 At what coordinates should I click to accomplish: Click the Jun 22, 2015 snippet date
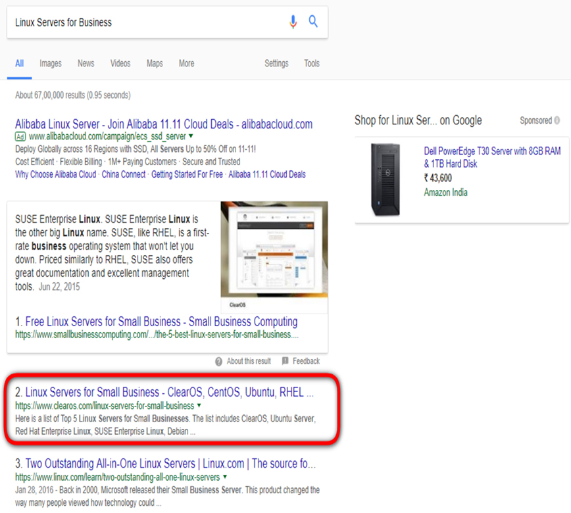[x=59, y=287]
